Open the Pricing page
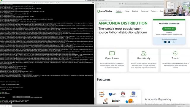190x107 pixels. (127, 11)
